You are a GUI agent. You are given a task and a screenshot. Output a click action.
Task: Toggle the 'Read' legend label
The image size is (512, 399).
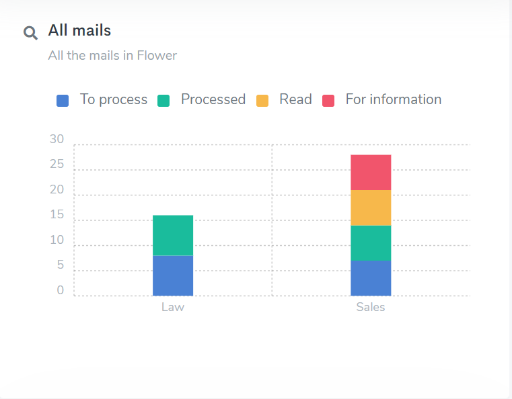tap(295, 99)
